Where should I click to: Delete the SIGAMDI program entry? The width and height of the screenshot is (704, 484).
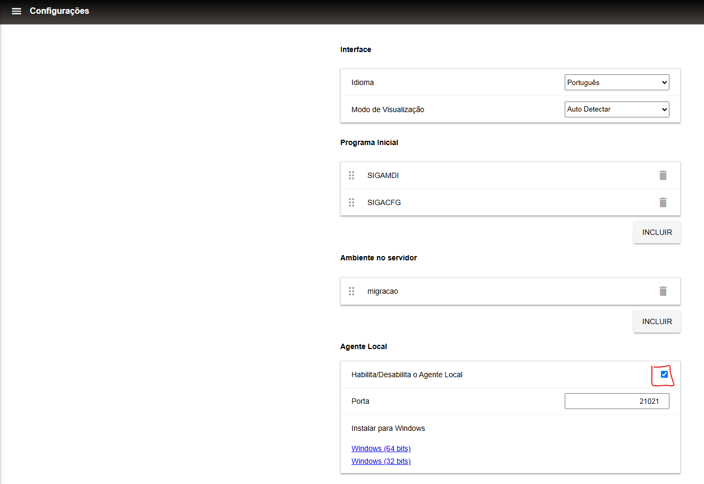coord(663,175)
